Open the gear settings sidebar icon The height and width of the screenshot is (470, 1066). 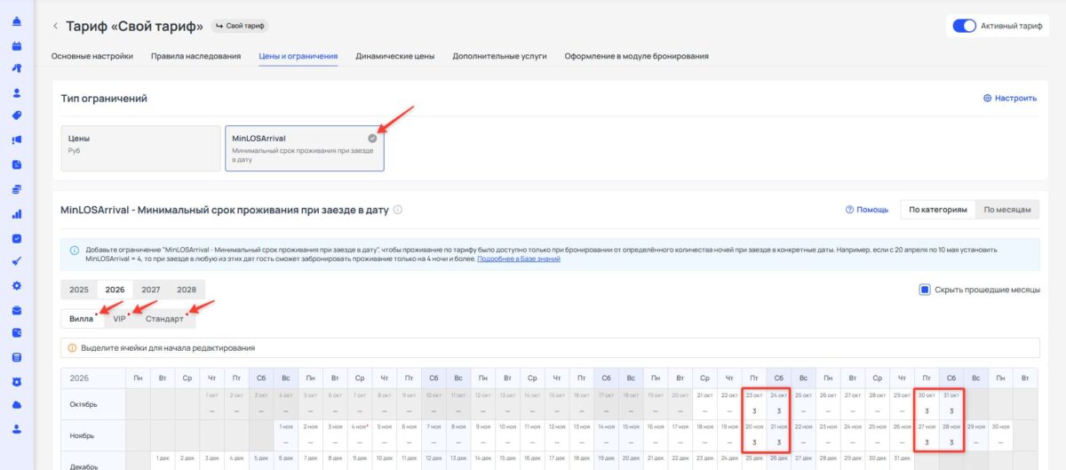point(17,285)
